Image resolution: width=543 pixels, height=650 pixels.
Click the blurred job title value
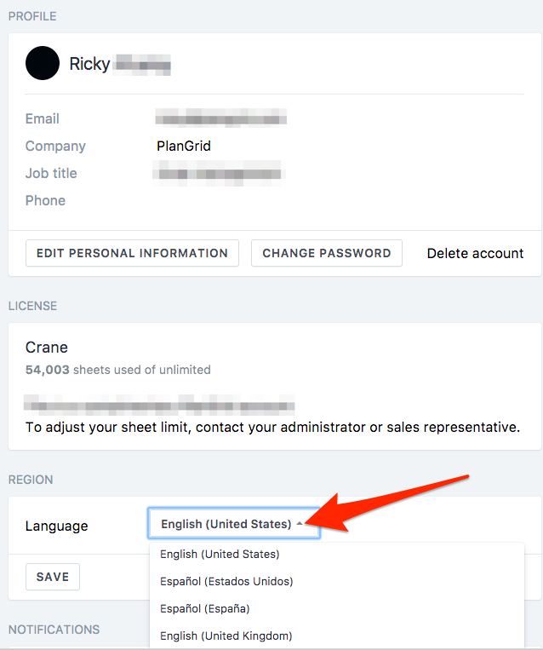pos(219,173)
